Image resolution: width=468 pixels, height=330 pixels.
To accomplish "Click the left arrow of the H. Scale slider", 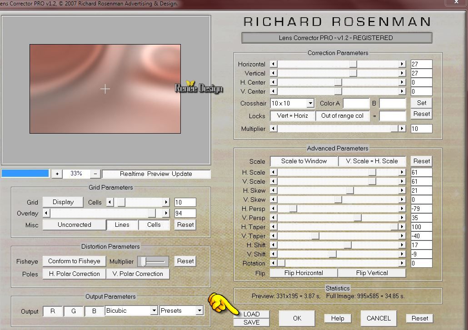I will pos(274,172).
